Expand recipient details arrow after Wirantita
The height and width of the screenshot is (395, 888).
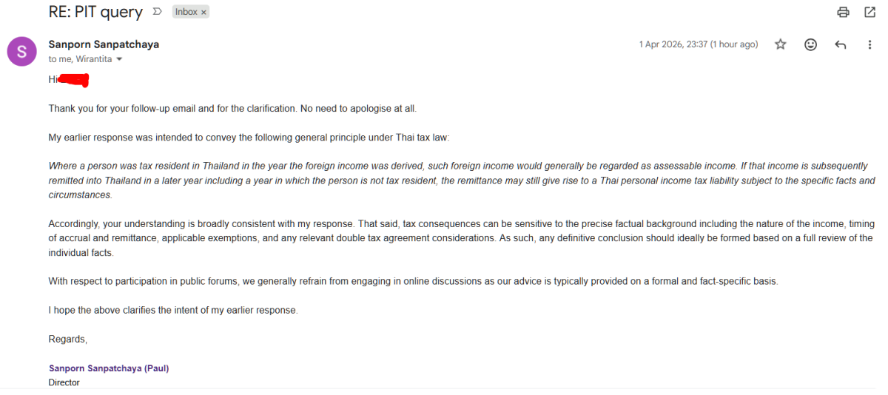119,59
